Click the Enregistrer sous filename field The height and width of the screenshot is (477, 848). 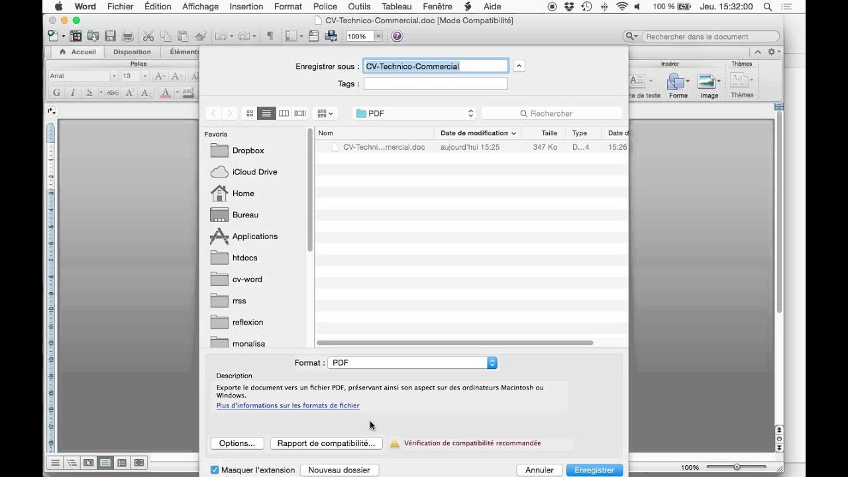click(x=436, y=66)
